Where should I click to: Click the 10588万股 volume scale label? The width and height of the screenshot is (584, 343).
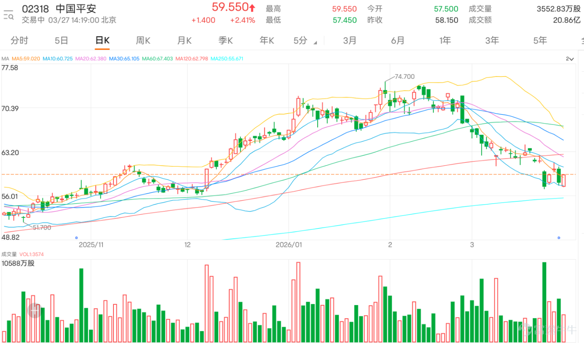tap(18, 263)
